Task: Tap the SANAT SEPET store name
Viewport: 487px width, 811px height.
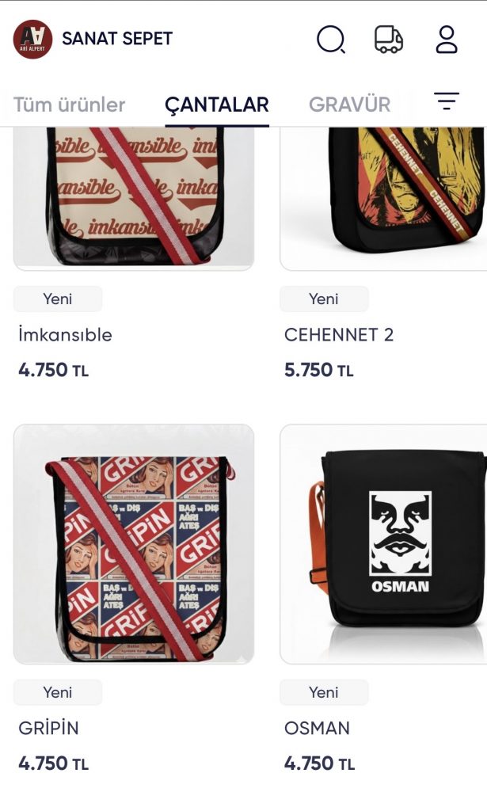Action: [x=117, y=39]
